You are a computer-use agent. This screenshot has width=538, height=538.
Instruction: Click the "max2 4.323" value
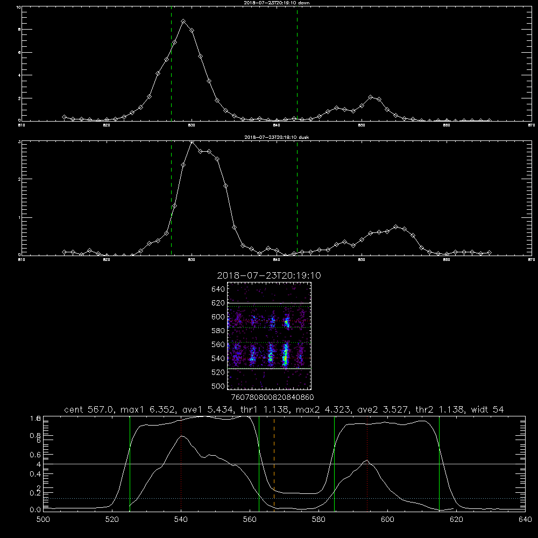tap(323, 409)
